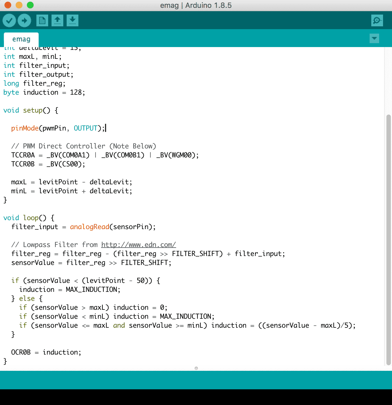
Task: Click the 'int filter_input;' declaration
Action: tap(36, 66)
